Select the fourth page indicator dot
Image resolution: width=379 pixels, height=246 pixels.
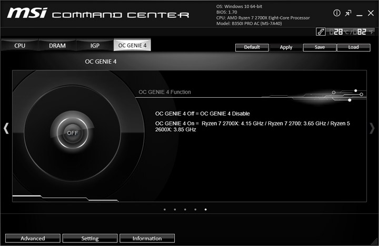pyautogui.click(x=195, y=210)
